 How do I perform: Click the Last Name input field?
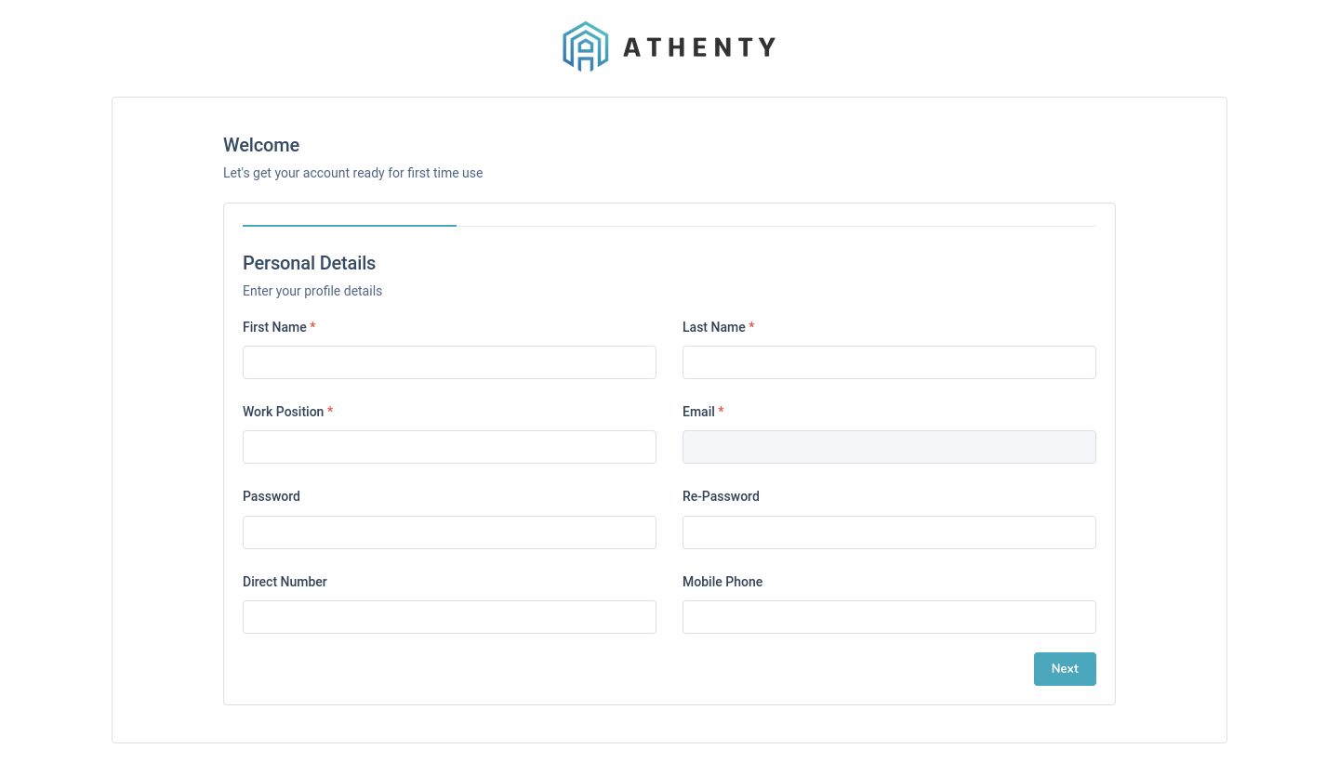[x=889, y=362]
